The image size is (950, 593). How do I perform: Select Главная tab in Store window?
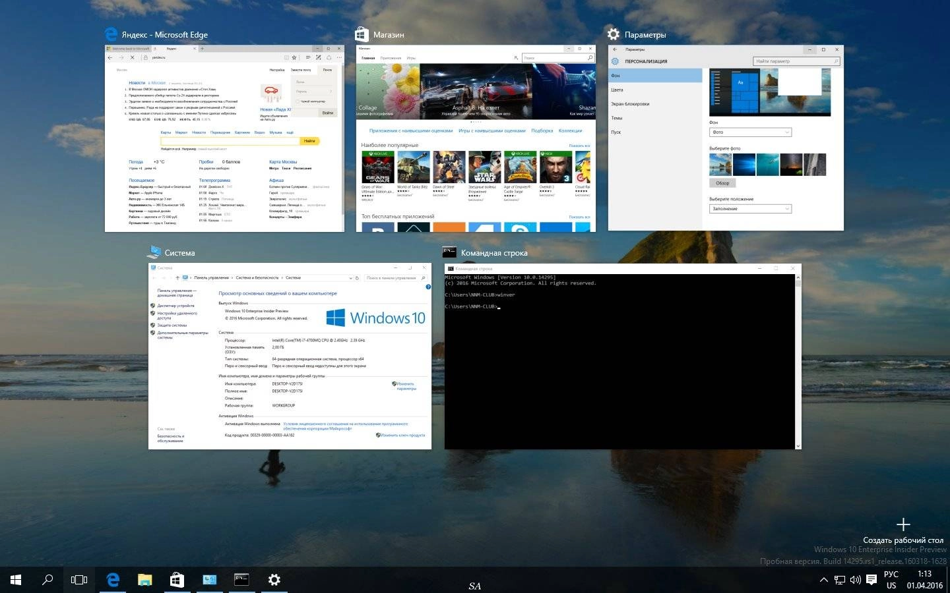(x=368, y=58)
